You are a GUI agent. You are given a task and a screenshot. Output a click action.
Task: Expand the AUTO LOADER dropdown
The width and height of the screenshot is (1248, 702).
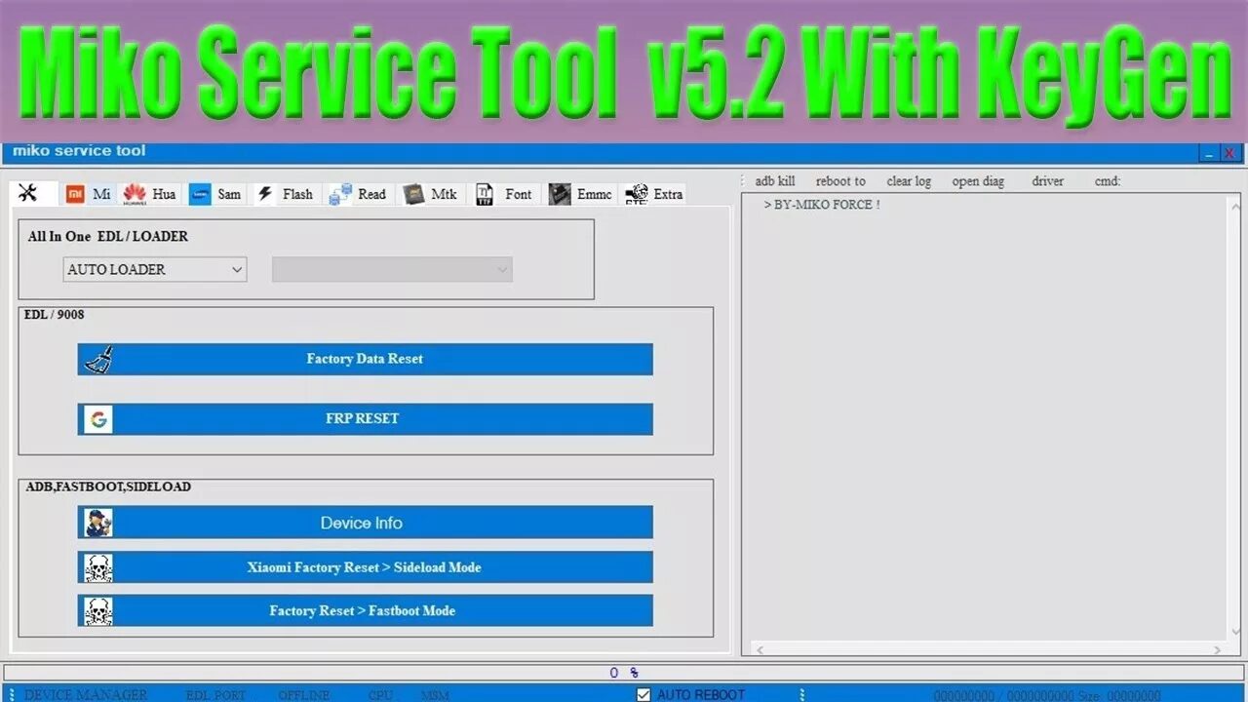pyautogui.click(x=155, y=269)
